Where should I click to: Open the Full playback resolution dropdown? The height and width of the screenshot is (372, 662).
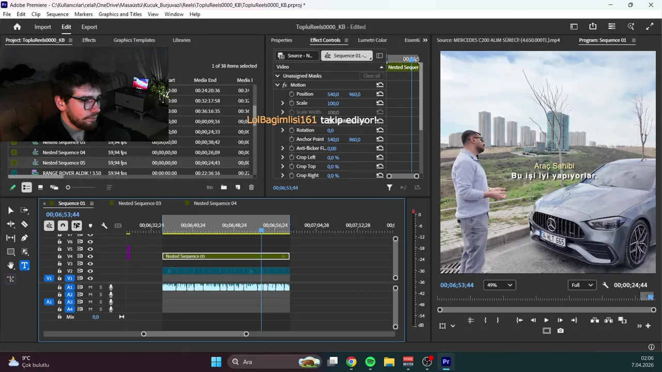tap(581, 285)
